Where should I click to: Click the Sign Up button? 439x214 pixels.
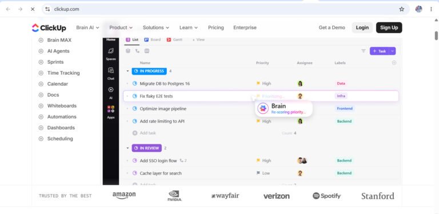tap(389, 27)
